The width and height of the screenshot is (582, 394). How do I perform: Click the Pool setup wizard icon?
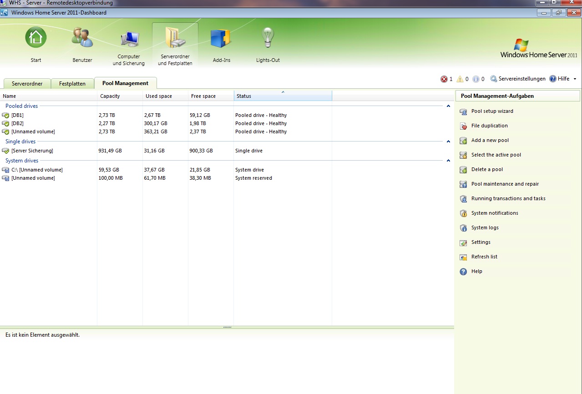463,111
